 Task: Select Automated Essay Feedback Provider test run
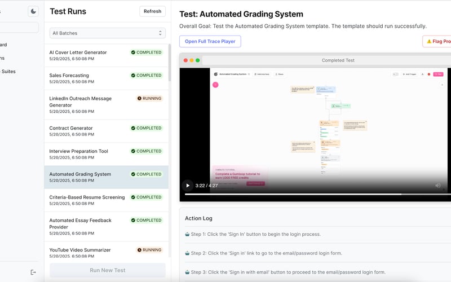click(107, 227)
